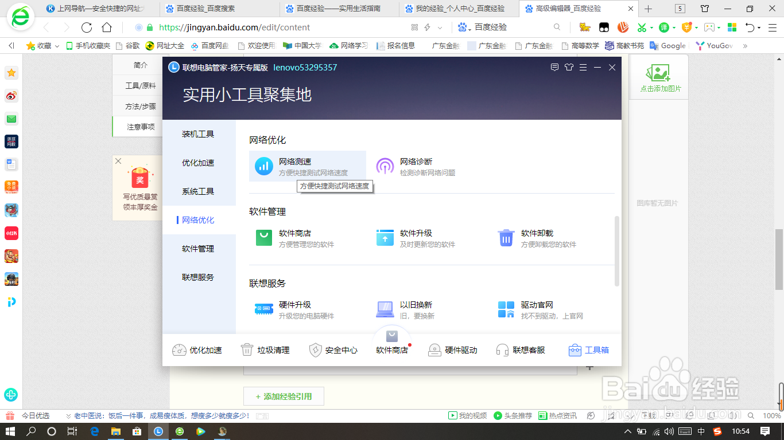Select the 简介 editor section tab
Image resolution: width=784 pixels, height=440 pixels.
pos(141,65)
